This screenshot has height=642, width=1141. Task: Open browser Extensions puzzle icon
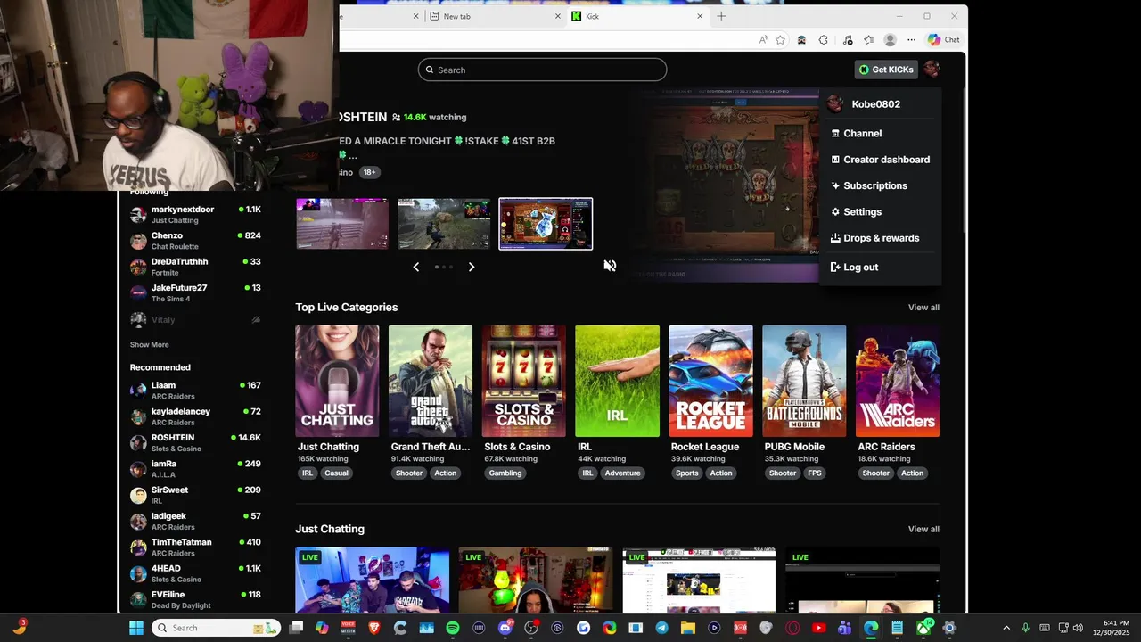(x=823, y=40)
